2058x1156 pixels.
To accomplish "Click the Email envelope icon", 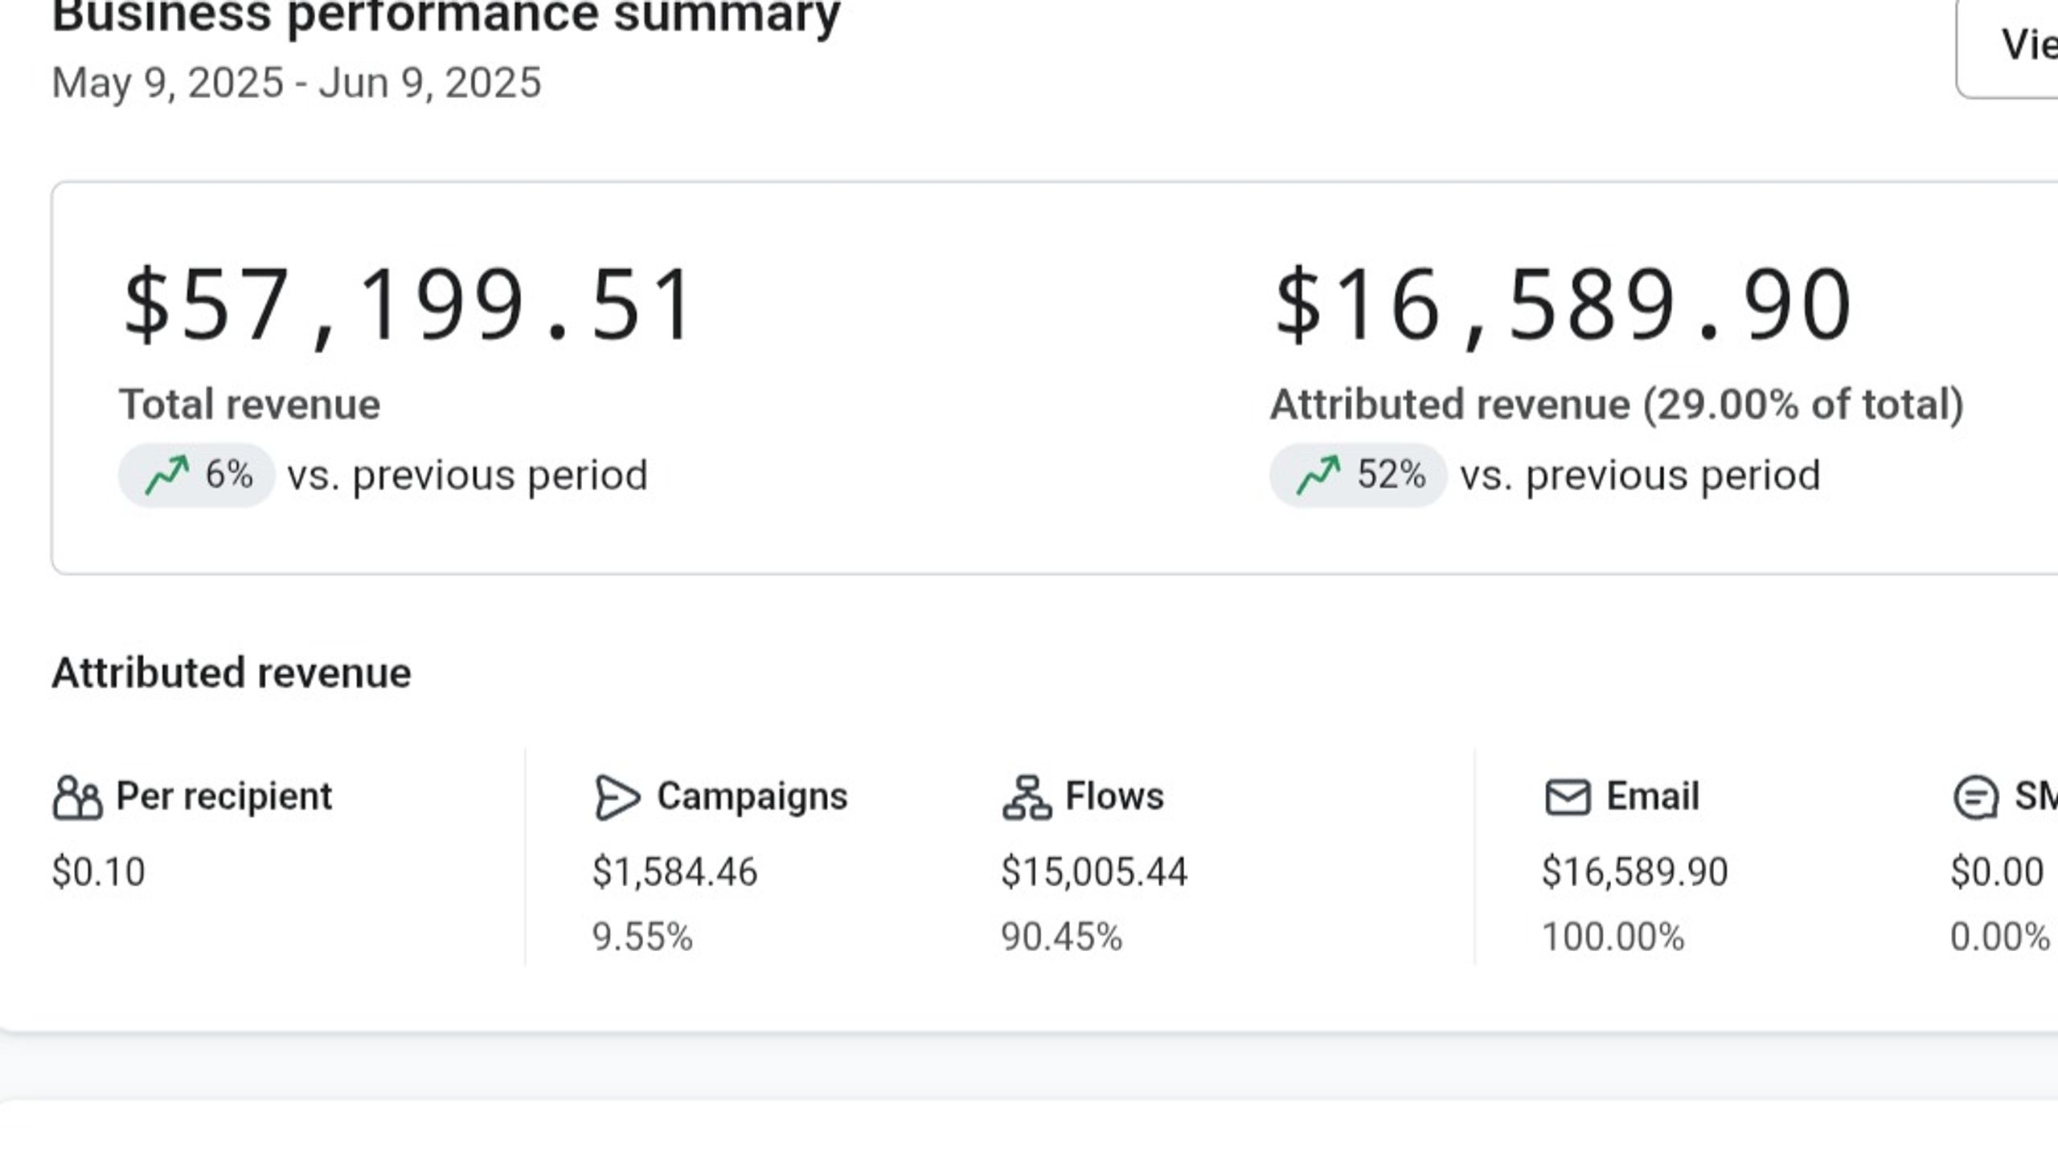I will coord(1568,798).
